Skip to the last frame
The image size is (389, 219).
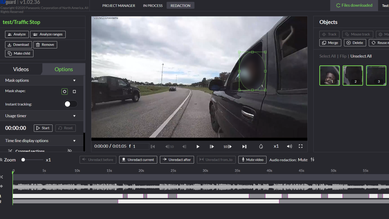(x=244, y=146)
